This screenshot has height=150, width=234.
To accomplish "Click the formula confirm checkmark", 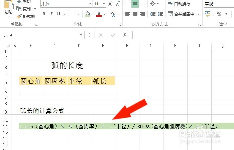I will click(x=113, y=35).
